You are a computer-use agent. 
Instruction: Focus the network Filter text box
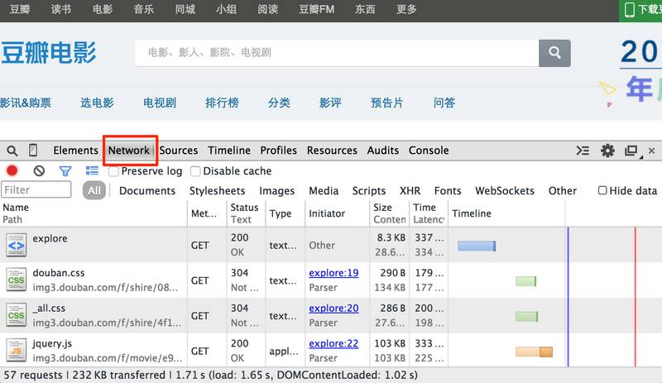tap(36, 189)
